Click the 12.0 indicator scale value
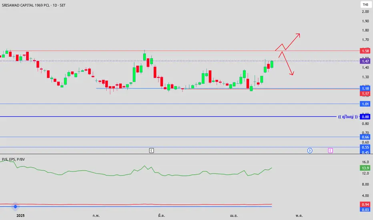Screen dimensions: 373x220 (365, 173)
